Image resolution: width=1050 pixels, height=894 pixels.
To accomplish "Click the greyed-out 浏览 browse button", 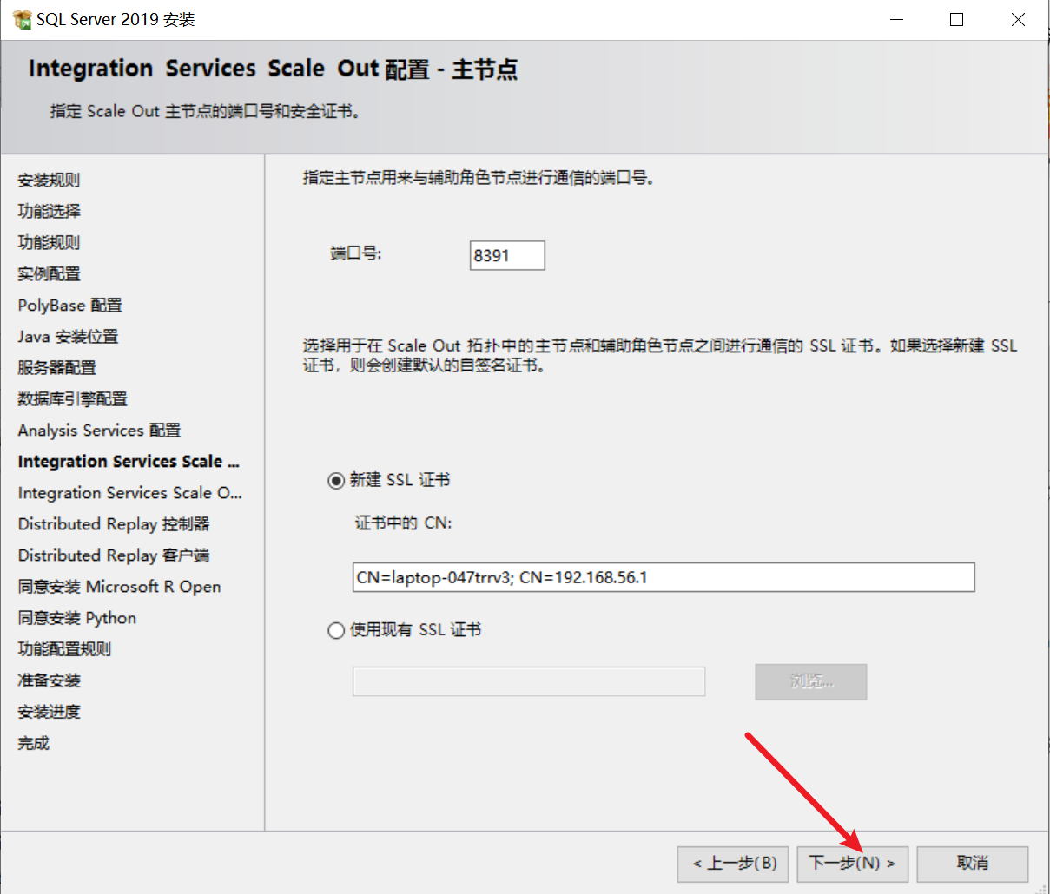I will click(x=810, y=682).
